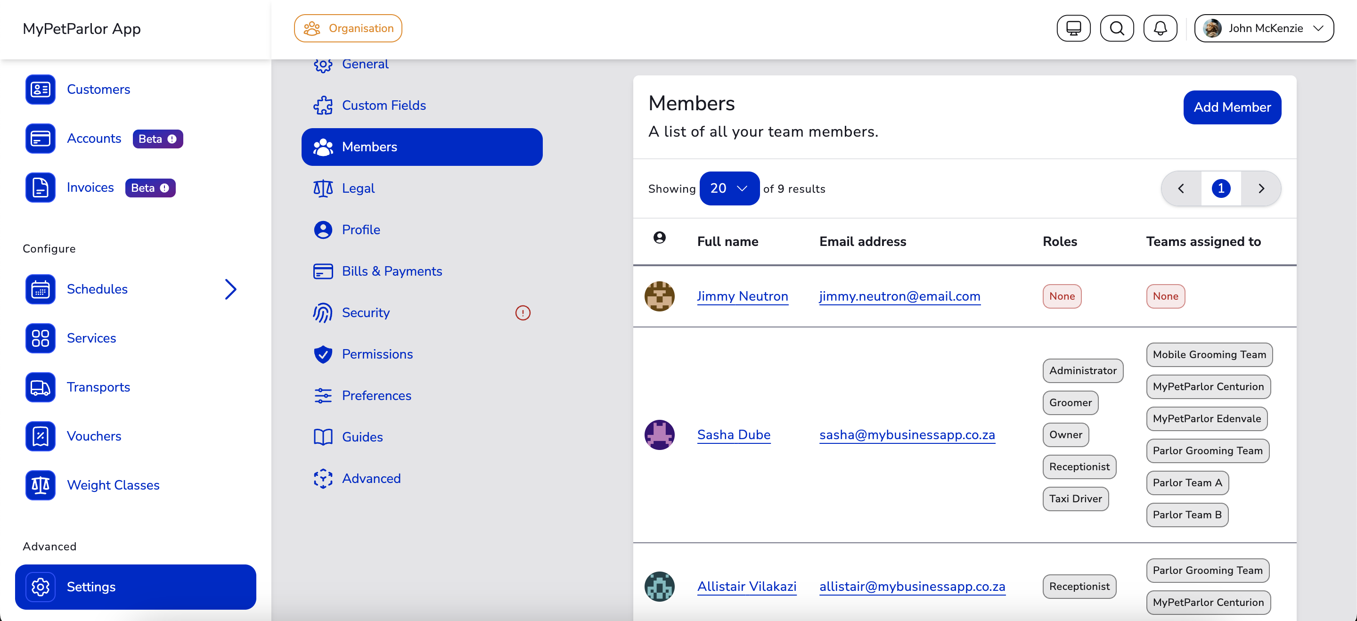Image resolution: width=1357 pixels, height=621 pixels.
Task: Open the 20 results per page dropdown
Action: (x=728, y=188)
